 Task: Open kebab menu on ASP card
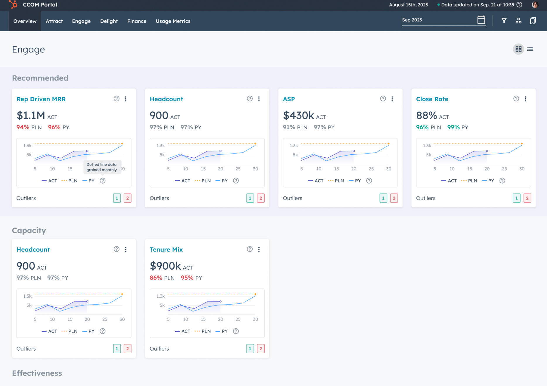tap(392, 99)
